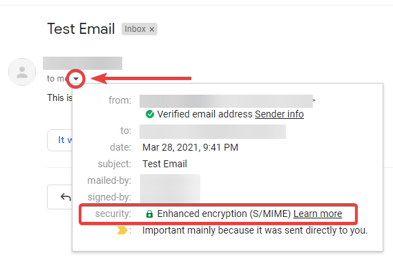
Task: Open Learn more about S/MIME encryption
Action: tap(318, 214)
